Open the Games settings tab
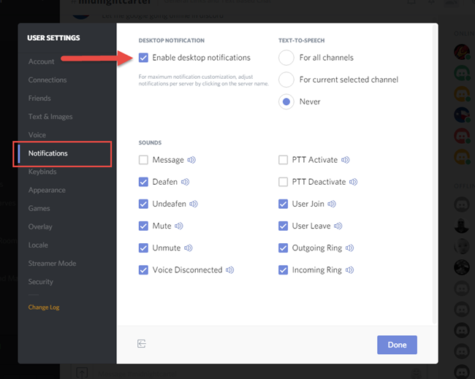The width and height of the screenshot is (475, 379). pyautogui.click(x=39, y=209)
